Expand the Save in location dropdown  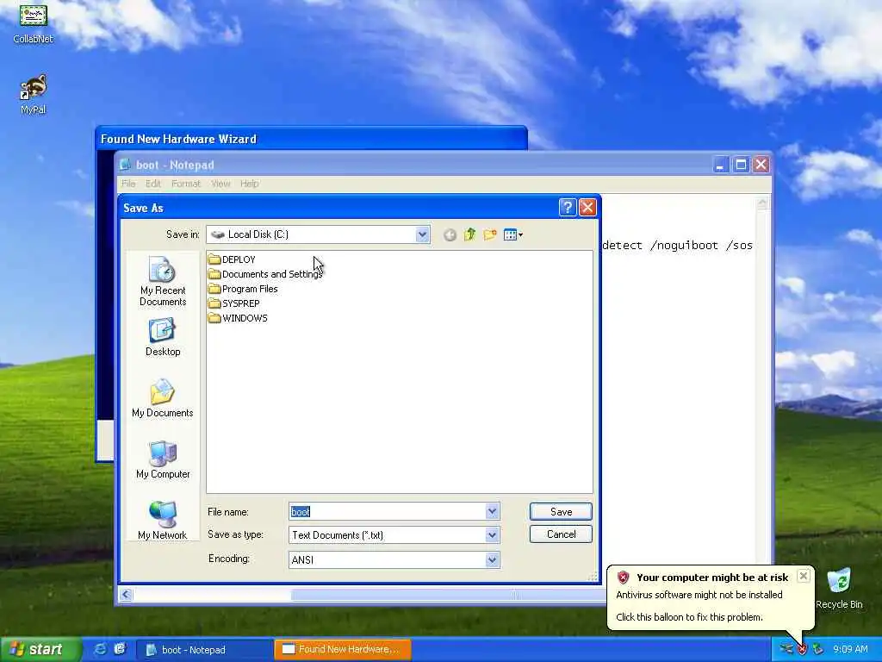(x=422, y=234)
